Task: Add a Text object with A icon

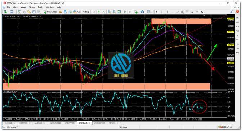Action: [192, 12]
